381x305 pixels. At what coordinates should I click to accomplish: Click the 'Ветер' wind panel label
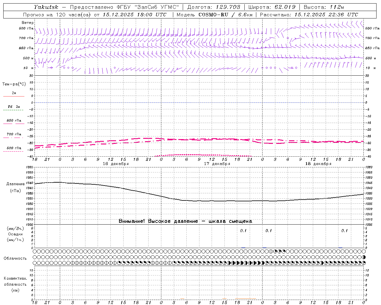[x=28, y=23]
